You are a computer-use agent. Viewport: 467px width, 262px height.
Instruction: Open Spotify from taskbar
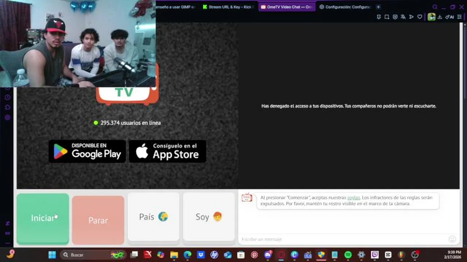[348, 255]
